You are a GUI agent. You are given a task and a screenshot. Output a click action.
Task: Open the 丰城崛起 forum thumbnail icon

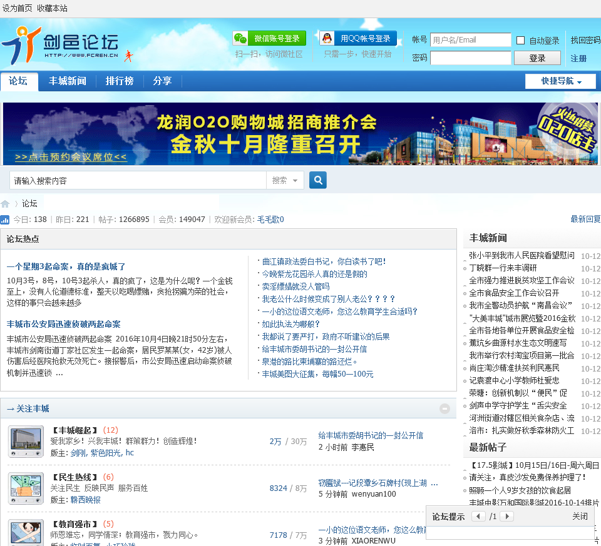[26, 442]
